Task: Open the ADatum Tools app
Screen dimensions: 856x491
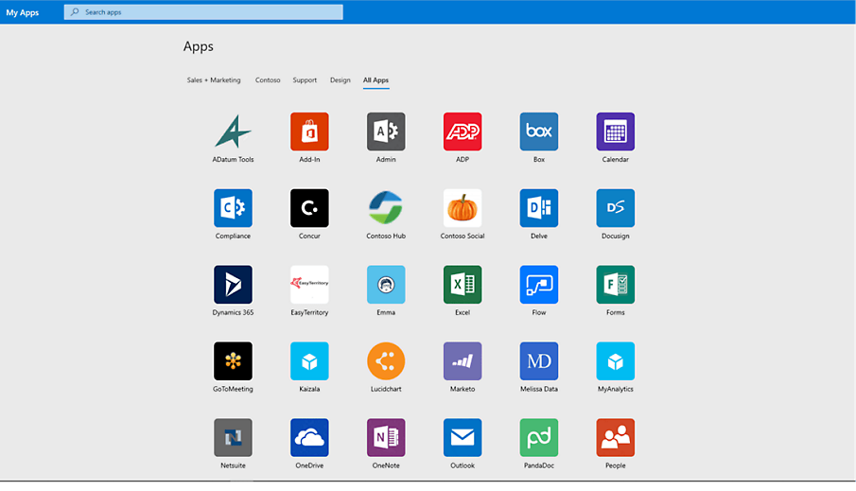Action: (233, 132)
